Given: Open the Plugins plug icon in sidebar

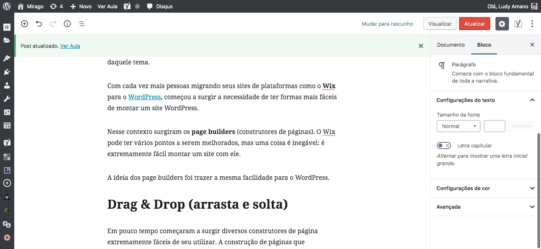Looking at the screenshot, I should 7,72.
